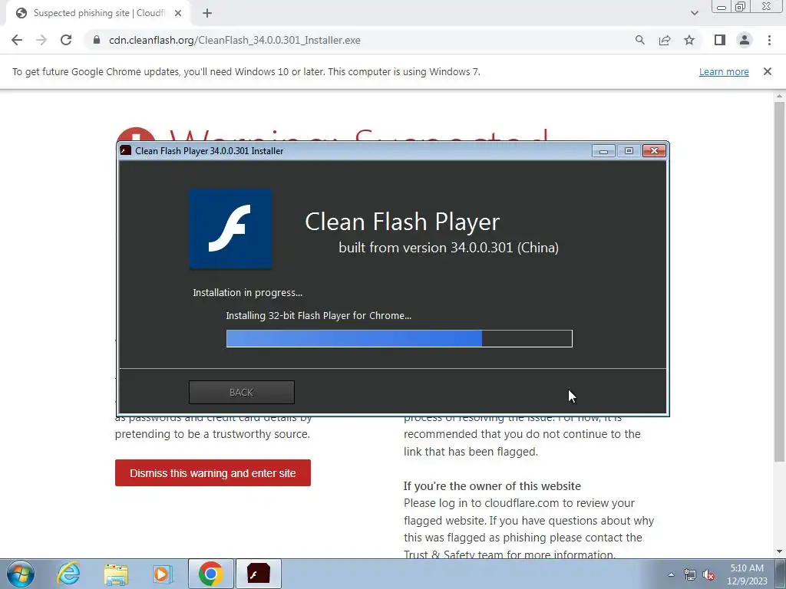
Task: Switch to Chrome in the taskbar
Action: point(211,574)
